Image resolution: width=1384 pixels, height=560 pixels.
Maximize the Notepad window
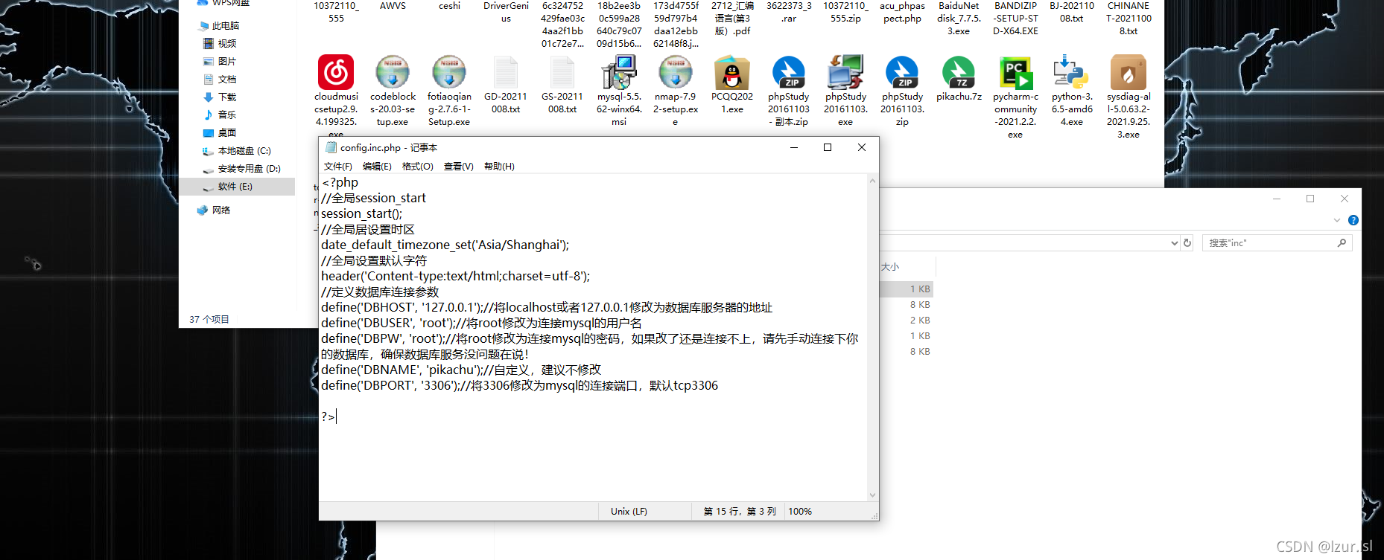828,147
